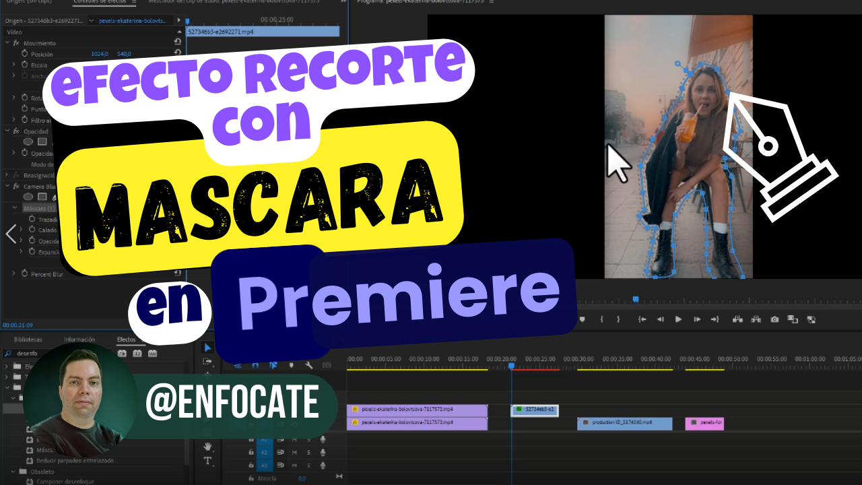This screenshot has height=485, width=862.
Task: Expand the Percent Blur parameter
Action: pos(14,273)
